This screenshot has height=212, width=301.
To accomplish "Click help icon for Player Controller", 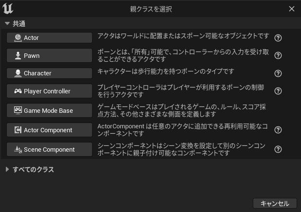I will coord(278,91).
